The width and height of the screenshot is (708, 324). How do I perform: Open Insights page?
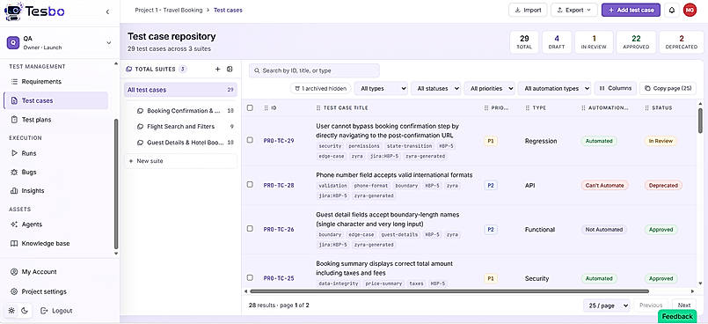(55, 191)
